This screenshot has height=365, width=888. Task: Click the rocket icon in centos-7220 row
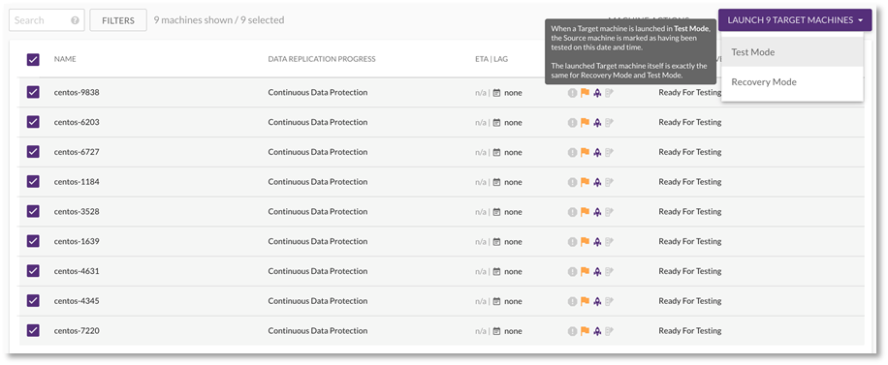[x=597, y=331]
